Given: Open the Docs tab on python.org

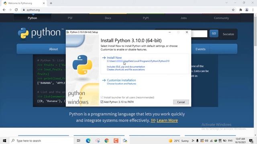Looking at the screenshot, I should coord(108,18).
